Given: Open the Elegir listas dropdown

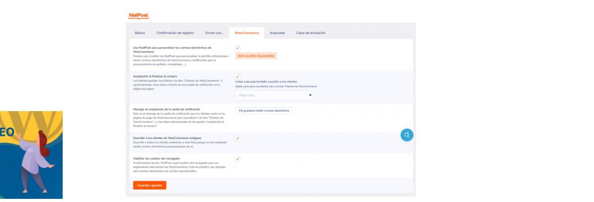Looking at the screenshot, I should point(274,95).
